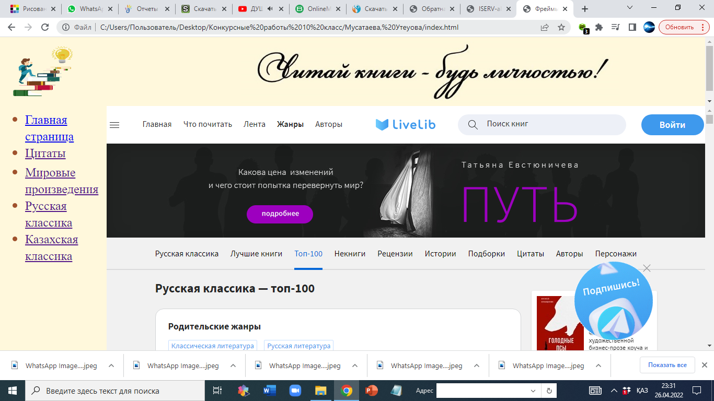Click the Голодные псы book cover
Viewport: 714px width, 401px height.
click(x=560, y=324)
